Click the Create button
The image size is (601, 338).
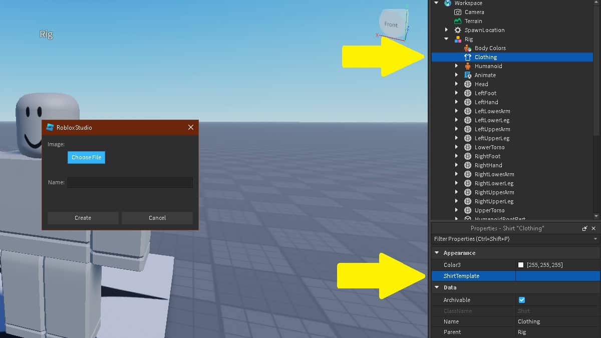coord(83,218)
